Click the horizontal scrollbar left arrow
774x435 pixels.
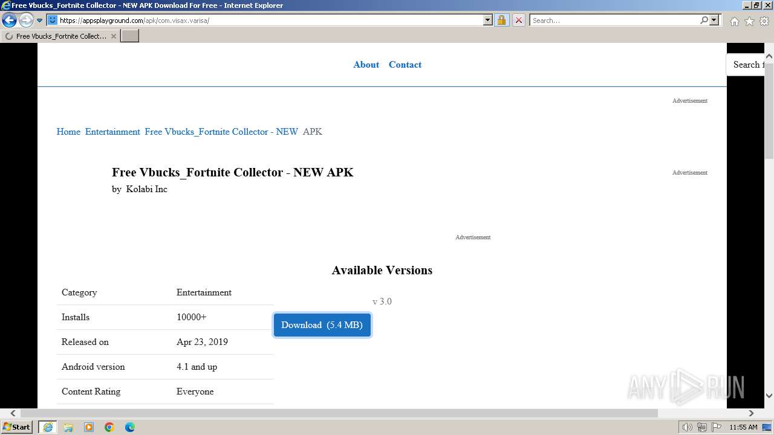click(13, 413)
